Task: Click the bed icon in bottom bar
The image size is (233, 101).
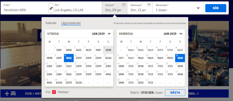Action: (x=13, y=93)
